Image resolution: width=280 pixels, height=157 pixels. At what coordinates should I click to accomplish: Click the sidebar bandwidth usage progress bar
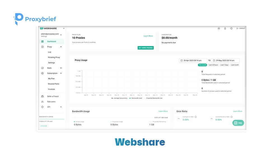coord(52,119)
